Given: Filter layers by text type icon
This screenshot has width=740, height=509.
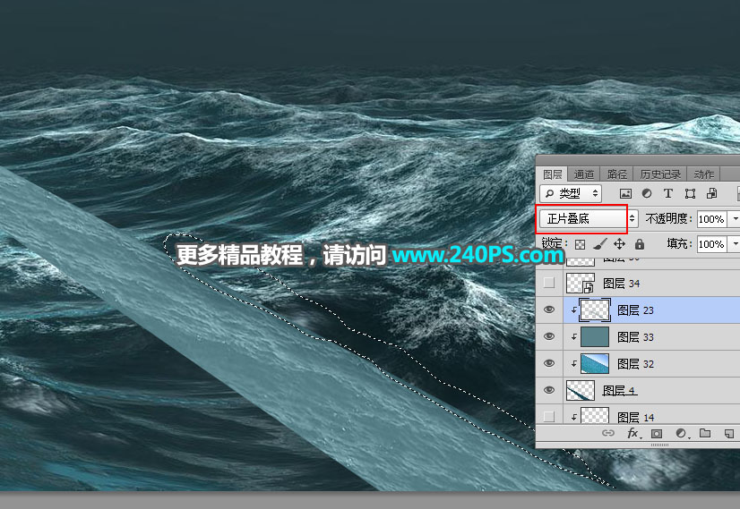Looking at the screenshot, I should (x=667, y=194).
